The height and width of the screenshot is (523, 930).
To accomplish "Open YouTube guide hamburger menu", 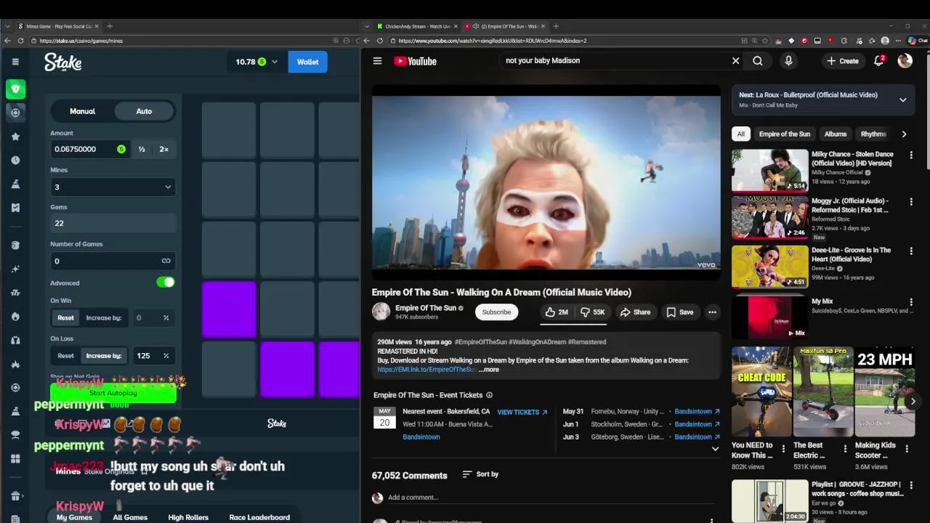I will coord(377,61).
